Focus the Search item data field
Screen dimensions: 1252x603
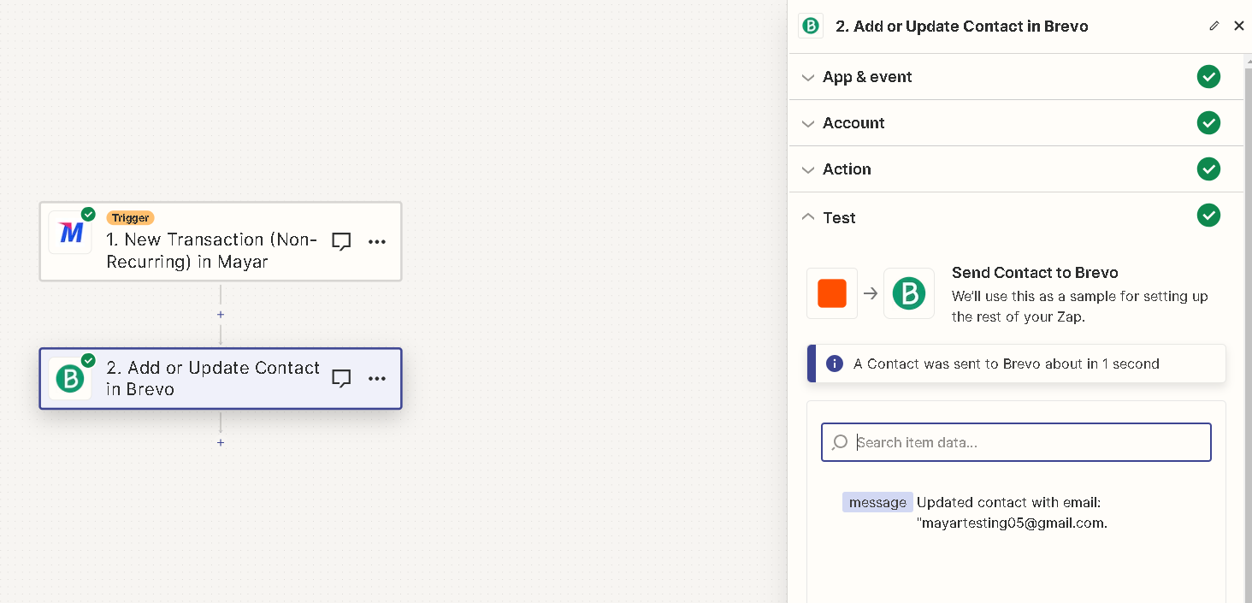coord(1016,442)
